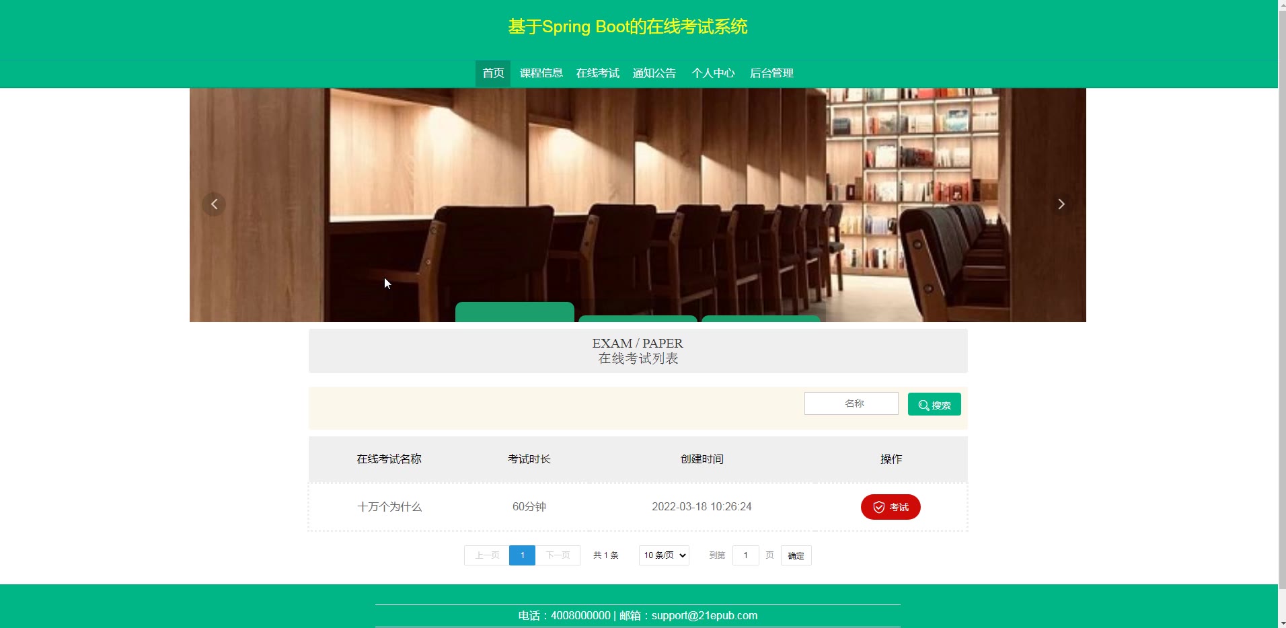Open 通知公告 in navigation bar

[654, 73]
